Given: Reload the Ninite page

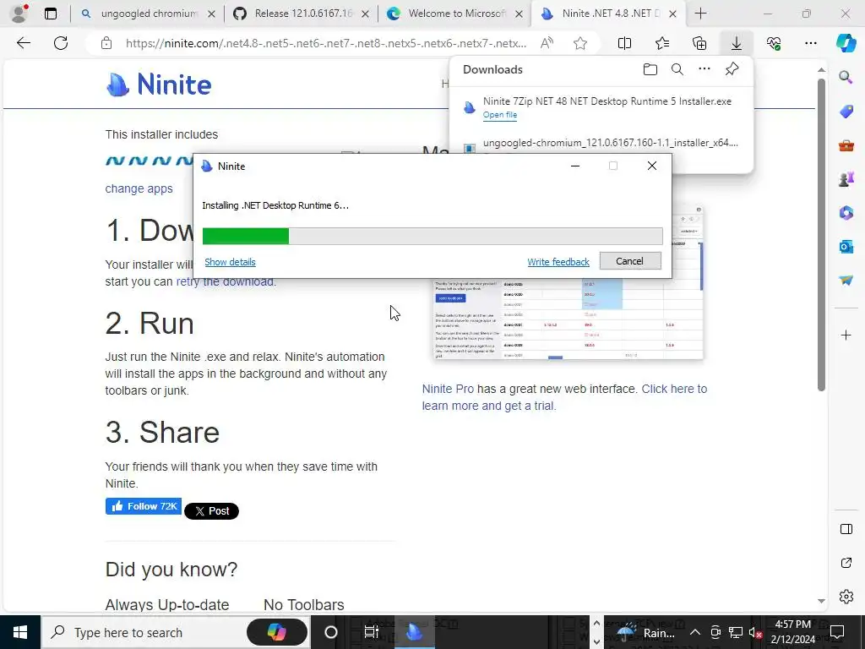Looking at the screenshot, I should [x=61, y=43].
